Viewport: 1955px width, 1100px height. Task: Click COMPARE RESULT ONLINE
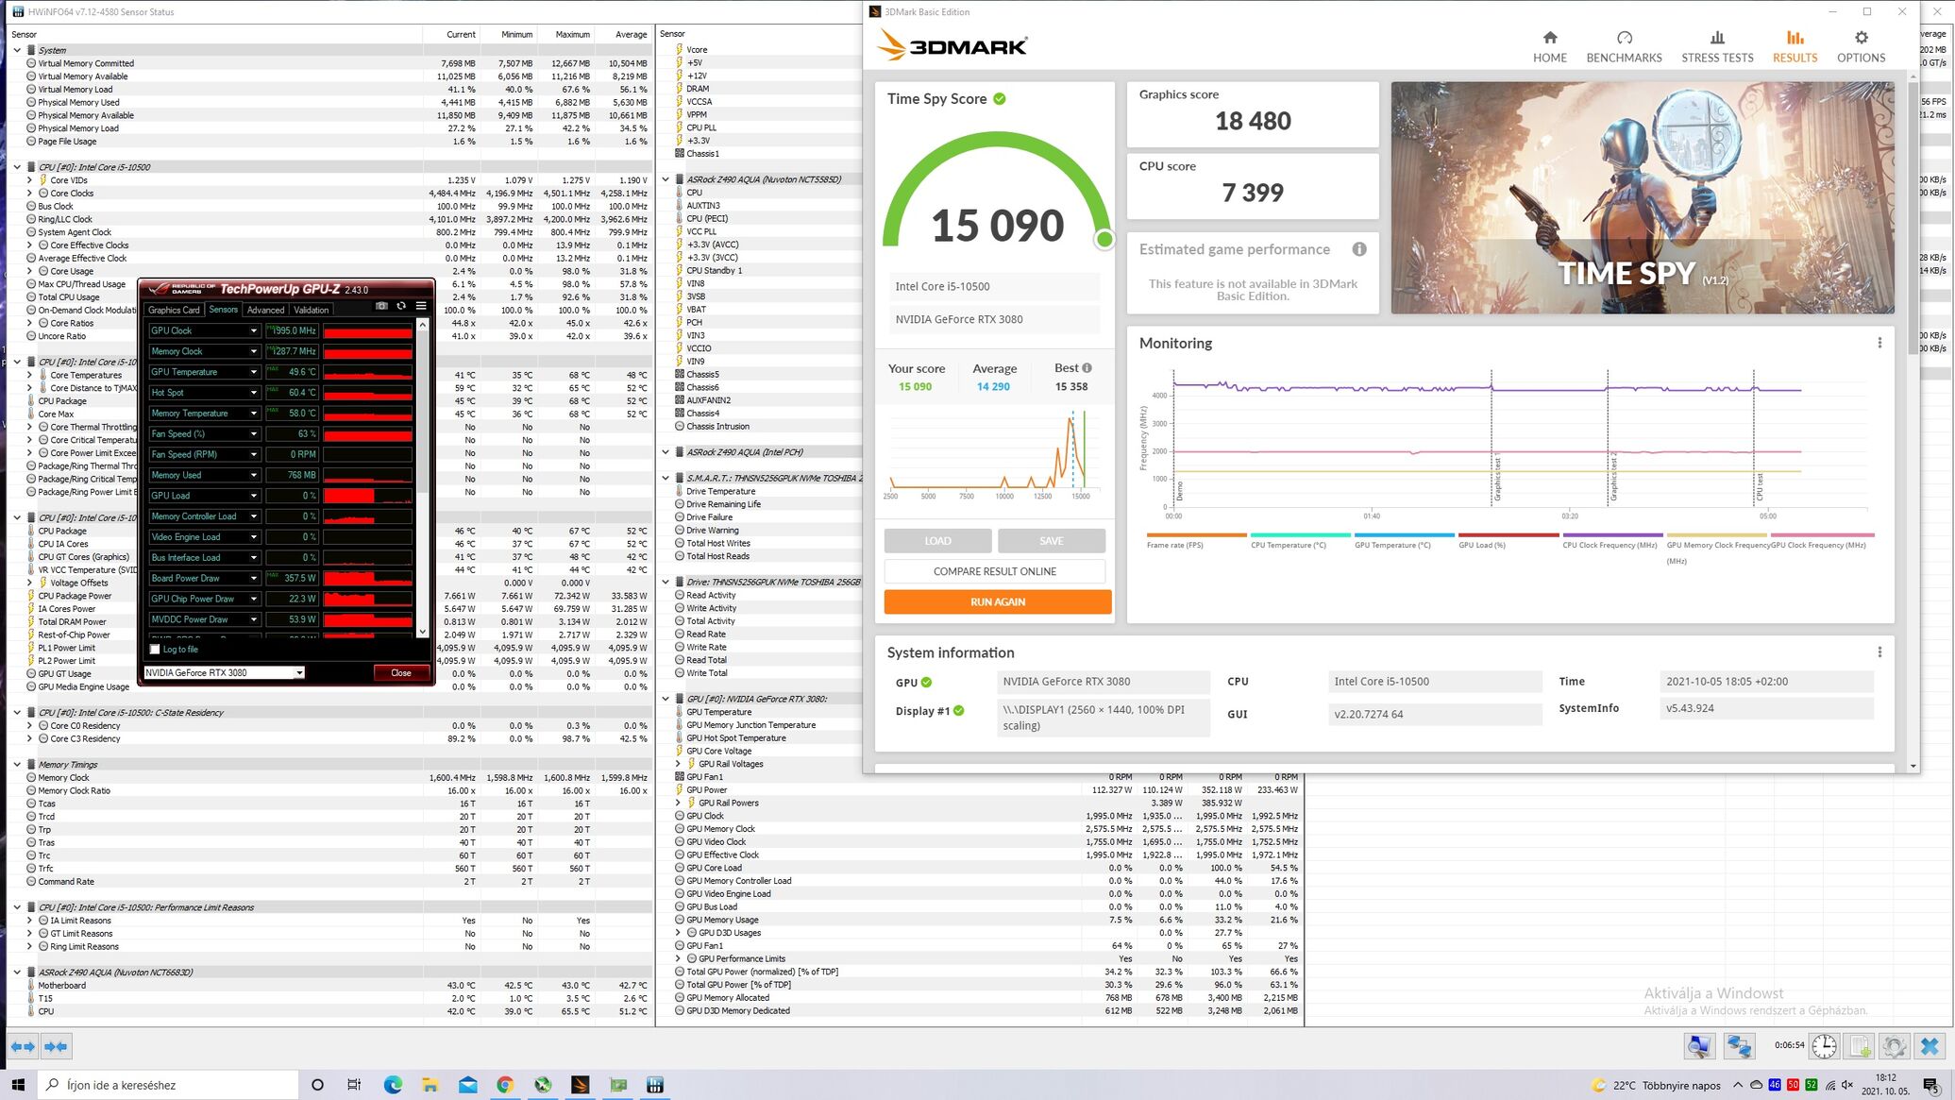pos(994,571)
